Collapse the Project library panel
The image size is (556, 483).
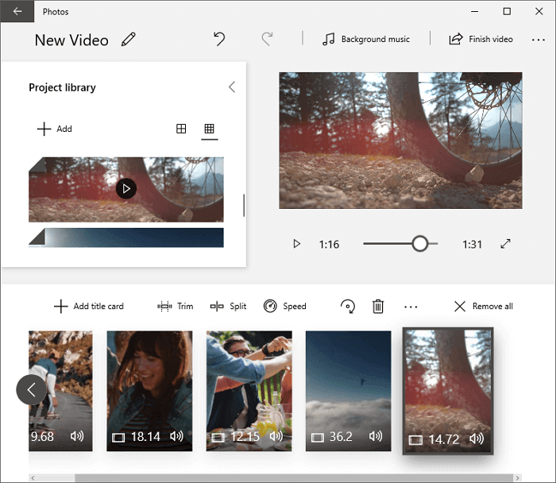[x=231, y=87]
